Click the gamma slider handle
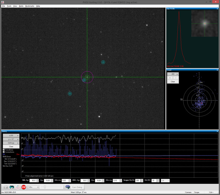Viewport: 220px width, 195px height. tap(45, 187)
